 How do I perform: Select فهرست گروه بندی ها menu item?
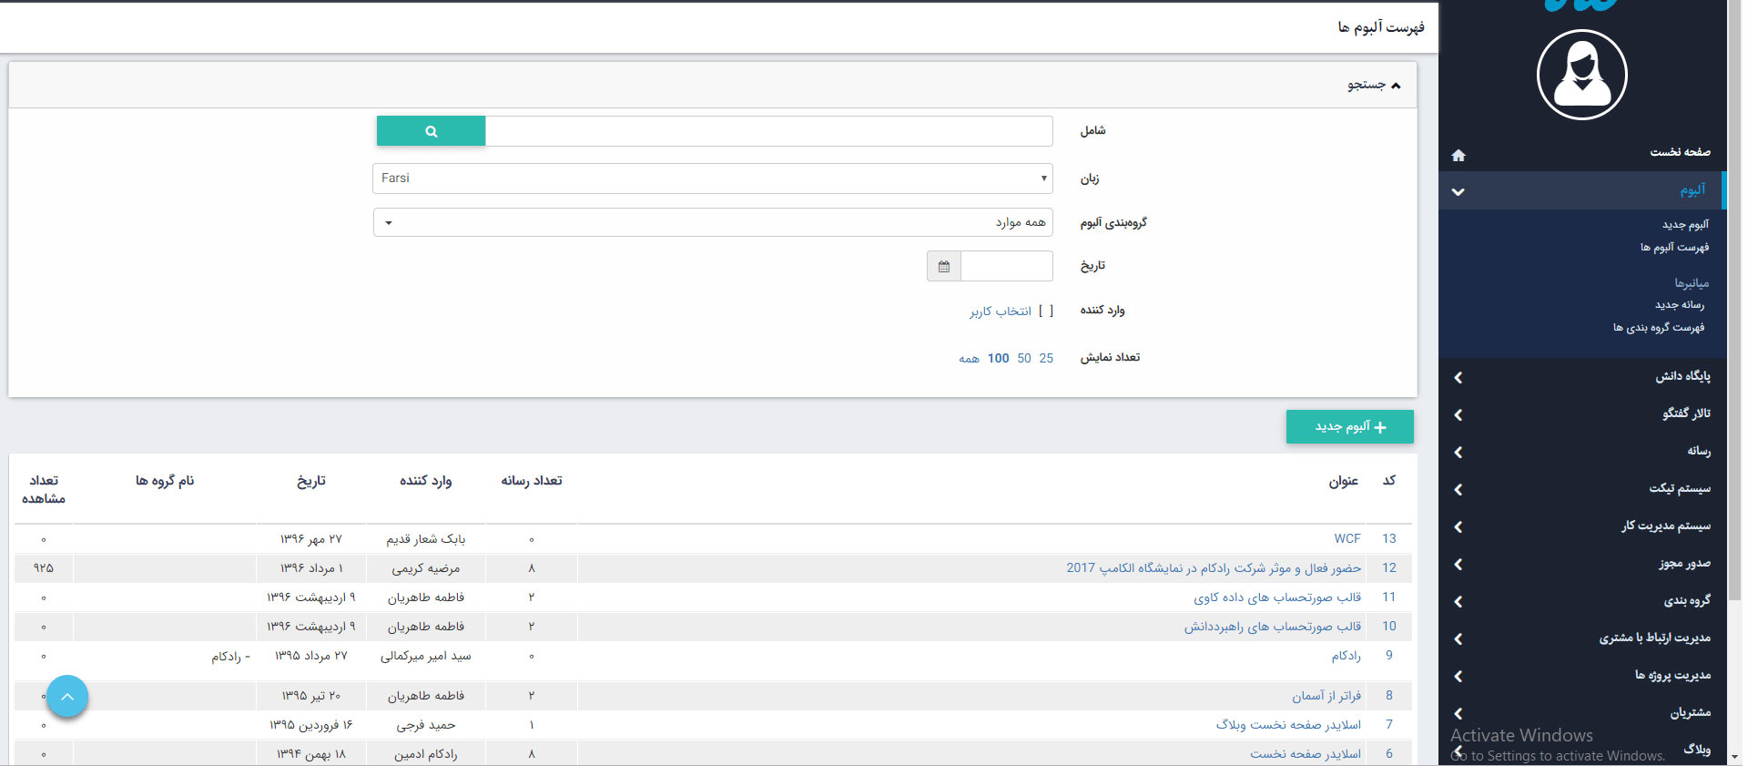pyautogui.click(x=1658, y=327)
